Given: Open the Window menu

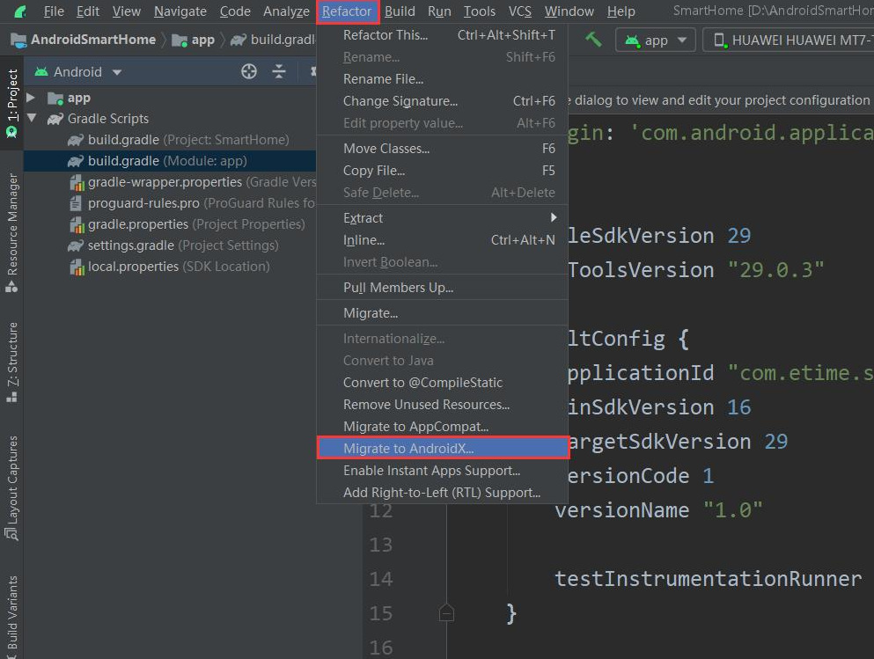Looking at the screenshot, I should coord(569,11).
